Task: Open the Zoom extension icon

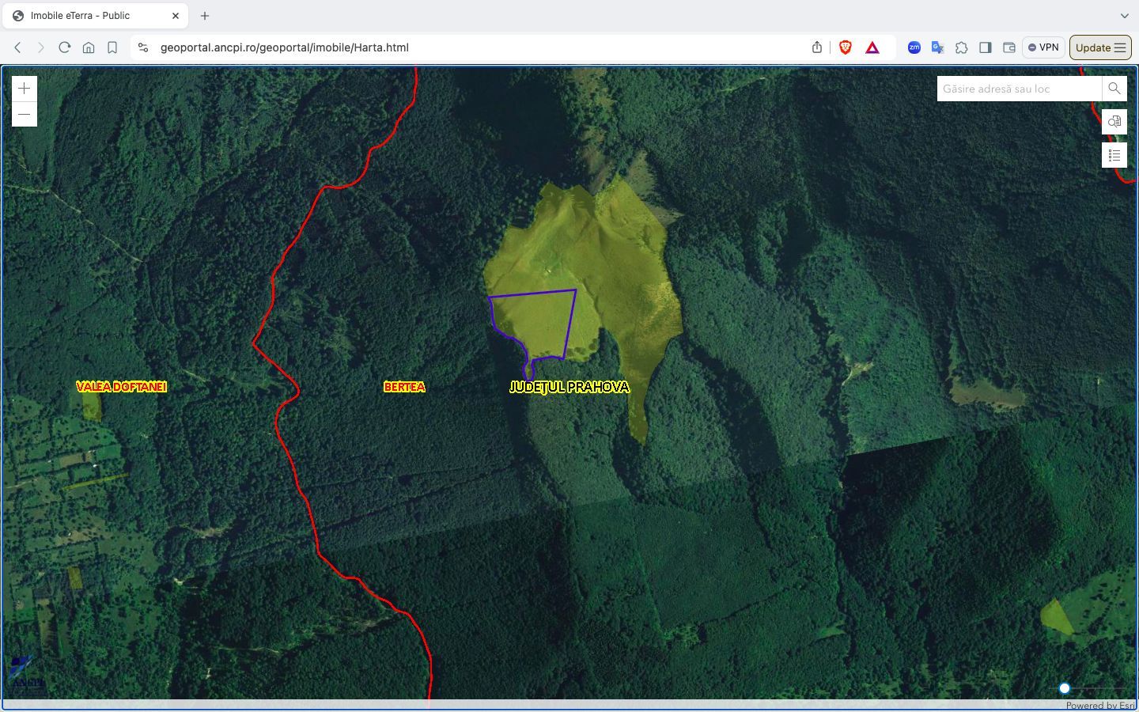Action: click(x=914, y=47)
